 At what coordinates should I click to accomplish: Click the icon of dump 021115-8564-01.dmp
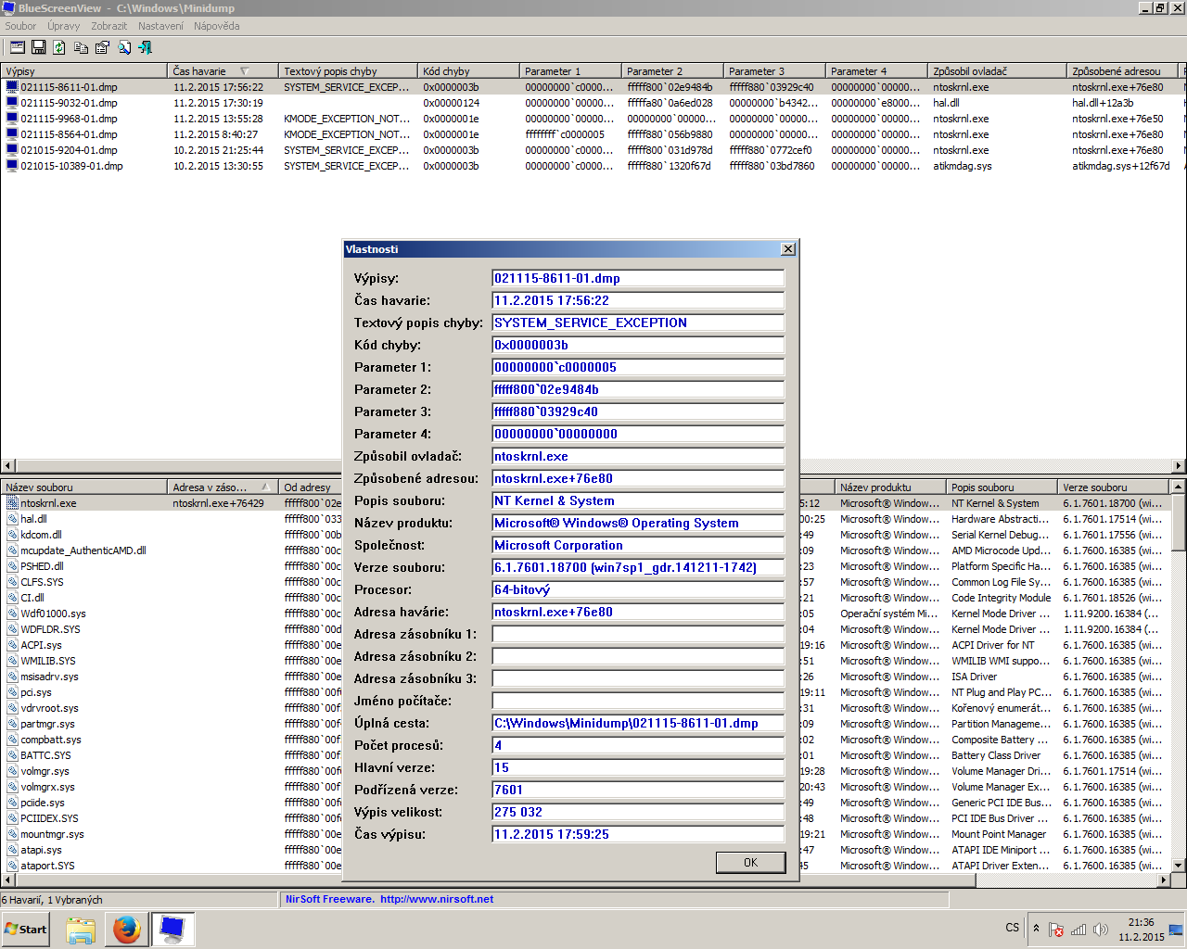(x=12, y=134)
